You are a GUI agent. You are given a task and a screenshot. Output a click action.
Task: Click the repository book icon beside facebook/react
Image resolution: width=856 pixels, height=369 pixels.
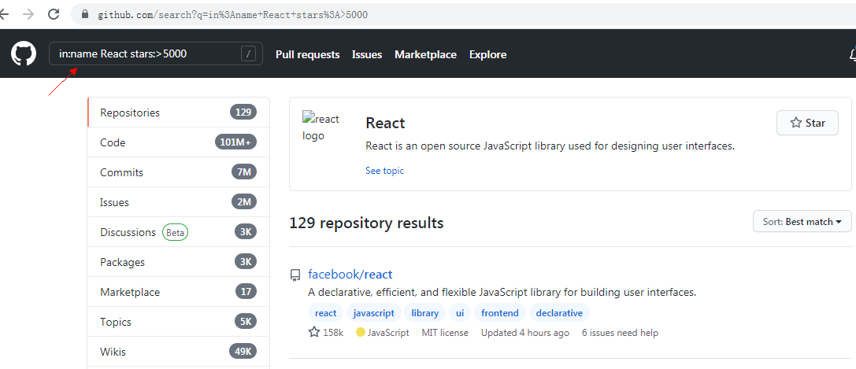pos(295,275)
